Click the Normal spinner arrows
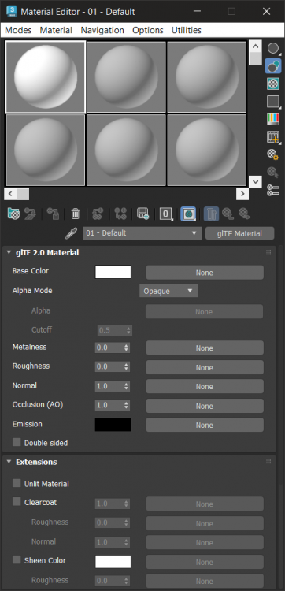 126,386
